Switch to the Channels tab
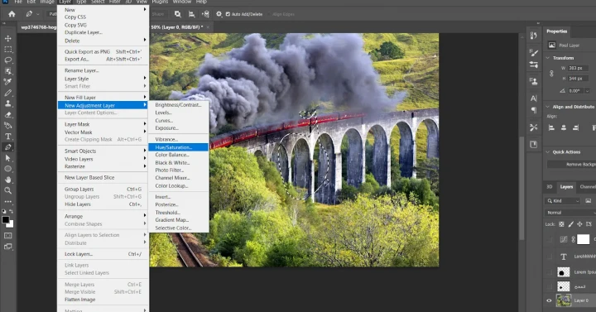Screen dimensions: 596x312 [x=588, y=186]
